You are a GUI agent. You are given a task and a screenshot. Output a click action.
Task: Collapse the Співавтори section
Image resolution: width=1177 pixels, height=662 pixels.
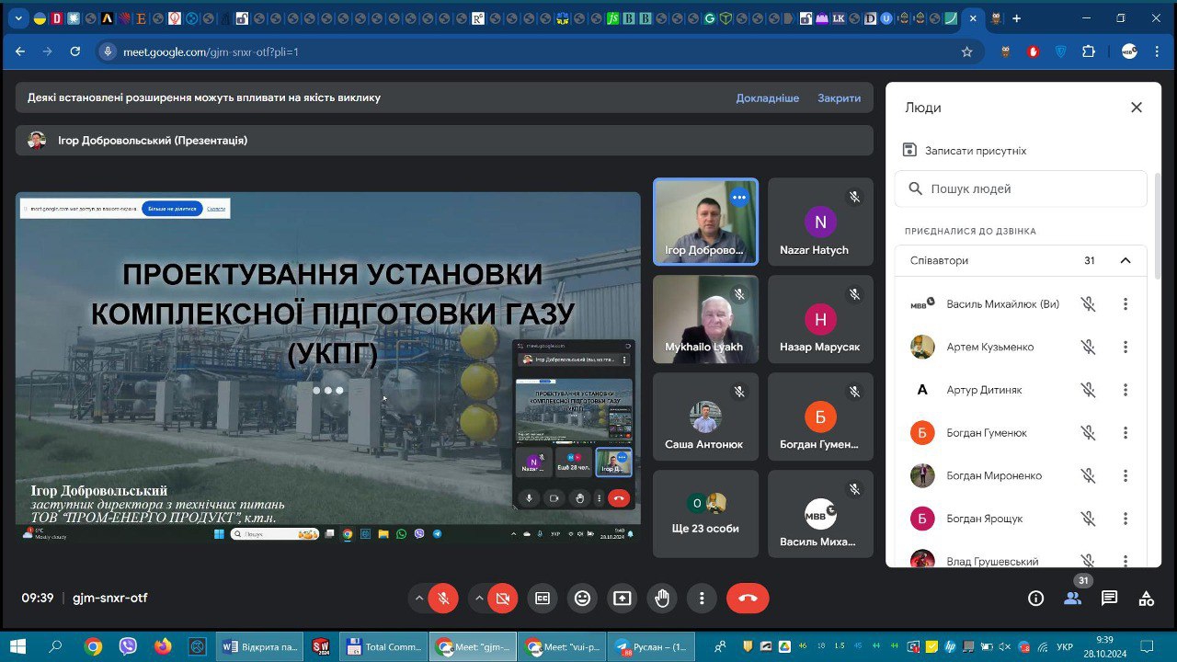(x=1126, y=260)
